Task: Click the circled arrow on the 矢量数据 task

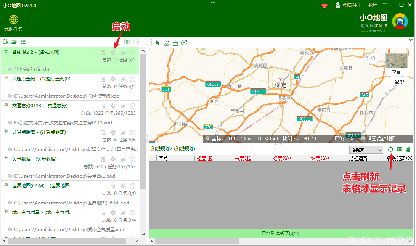Action: (133, 159)
